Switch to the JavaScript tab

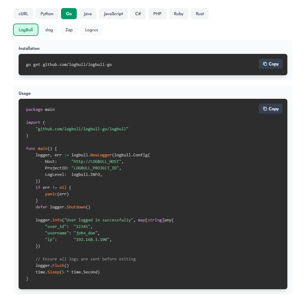(113, 14)
